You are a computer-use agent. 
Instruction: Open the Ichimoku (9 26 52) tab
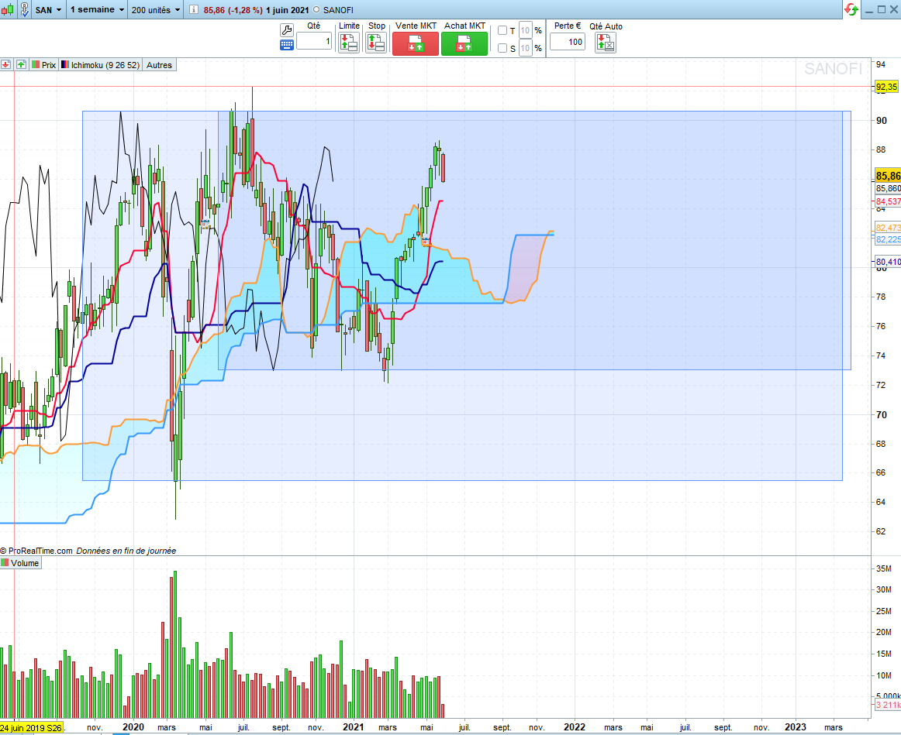tap(101, 65)
